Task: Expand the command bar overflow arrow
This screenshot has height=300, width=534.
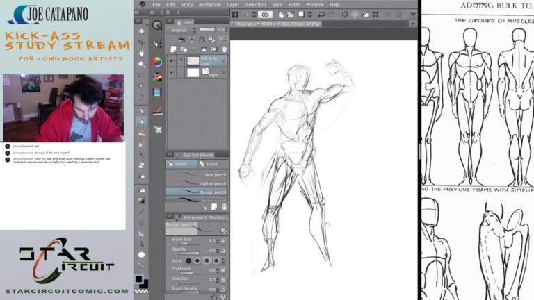Action: point(413,15)
